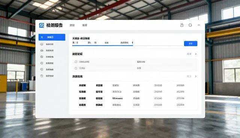Open the first header menu item after the title
Image resolution: width=240 pixels, height=138 pixels.
coord(72,25)
